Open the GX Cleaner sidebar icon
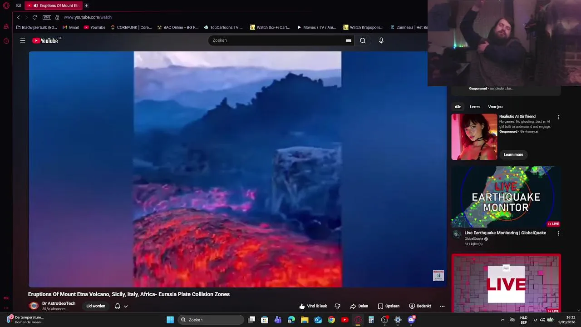Viewport: 581px width, 327px height. click(x=6, y=27)
